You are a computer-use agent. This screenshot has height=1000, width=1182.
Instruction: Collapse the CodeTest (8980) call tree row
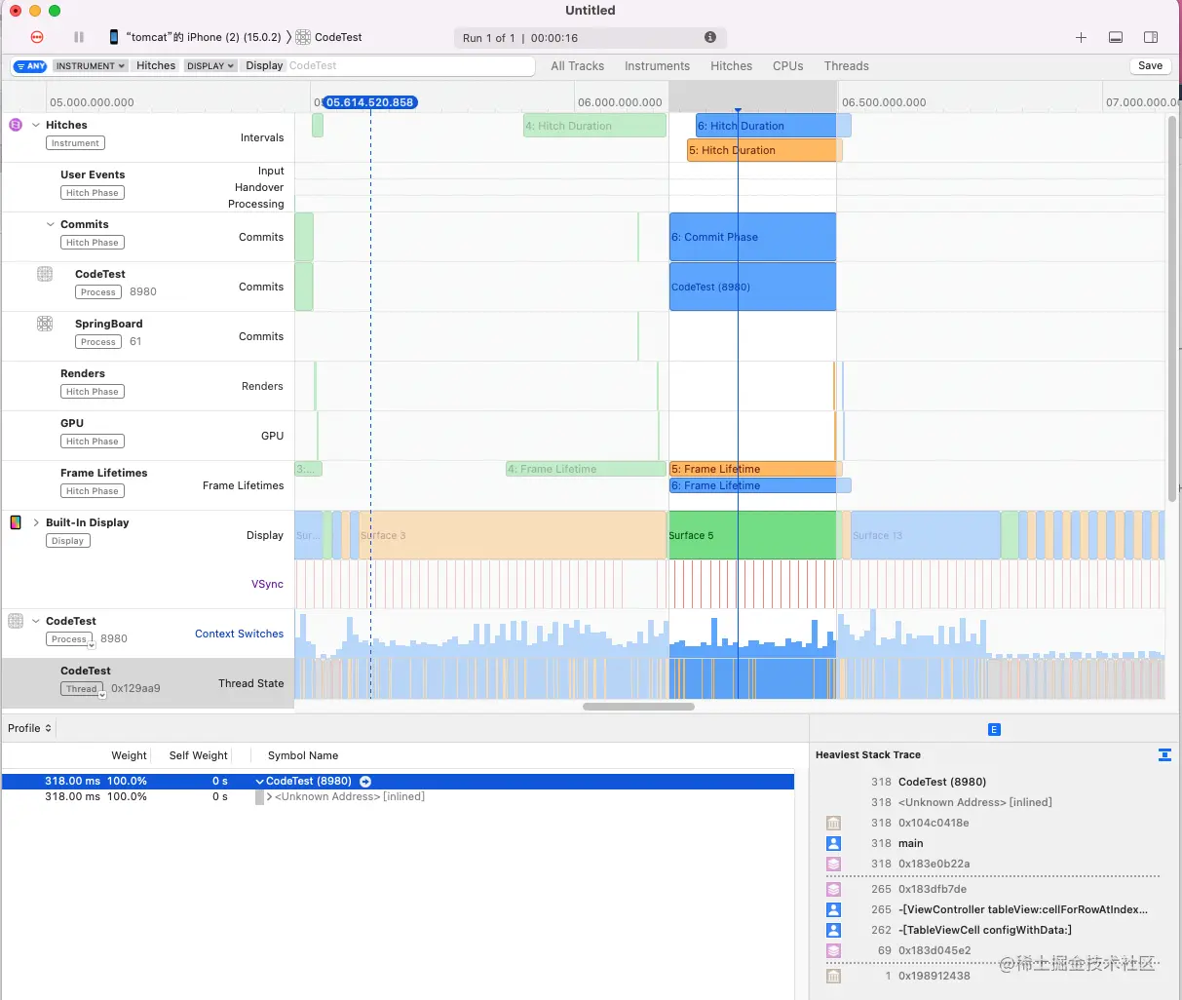coord(259,782)
